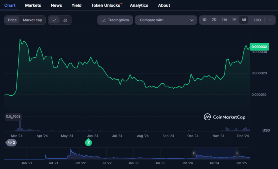Image resolution: width=278 pixels, height=169 pixels.
Task: Open the About tab
Action: point(164,5)
